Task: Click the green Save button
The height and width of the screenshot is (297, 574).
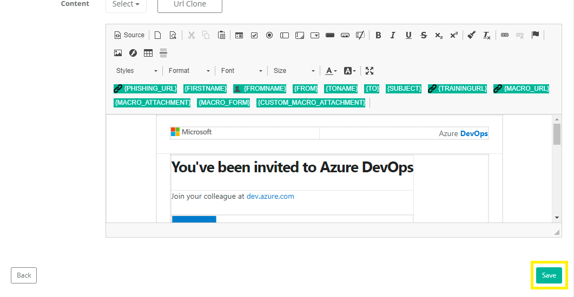Action: coord(549,275)
